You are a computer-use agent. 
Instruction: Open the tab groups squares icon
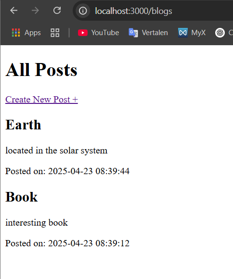55,33
